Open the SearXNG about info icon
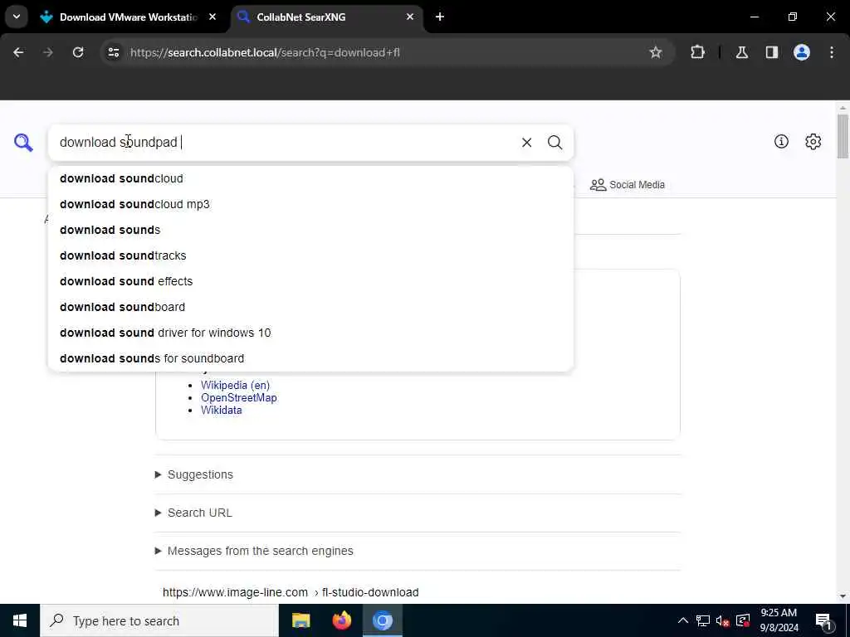Image resolution: width=850 pixels, height=637 pixels. (781, 141)
